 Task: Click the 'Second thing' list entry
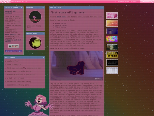61,25
